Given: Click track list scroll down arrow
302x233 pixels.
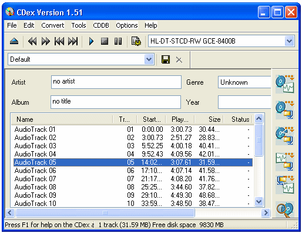Looking at the screenshot, I should coord(259,202).
